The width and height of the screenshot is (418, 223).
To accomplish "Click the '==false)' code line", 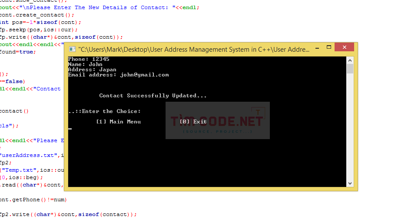I will 13,81.
